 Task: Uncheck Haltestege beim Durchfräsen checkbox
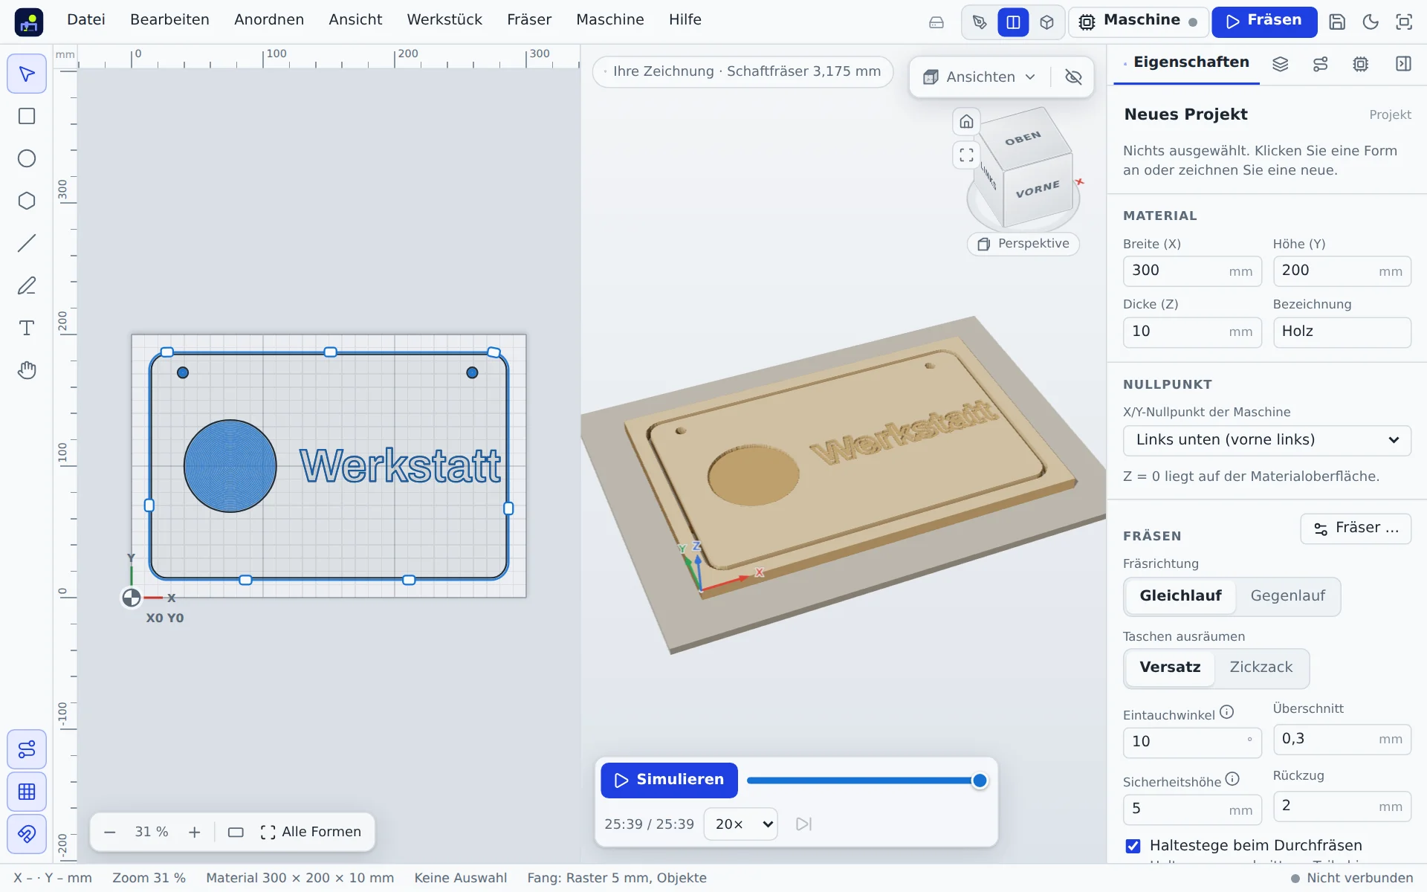1133,846
